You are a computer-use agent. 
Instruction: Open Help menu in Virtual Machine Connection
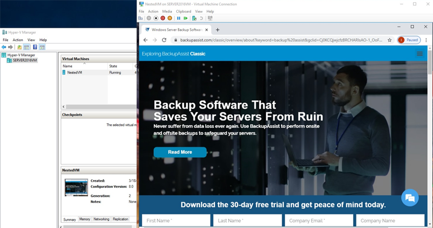click(210, 11)
